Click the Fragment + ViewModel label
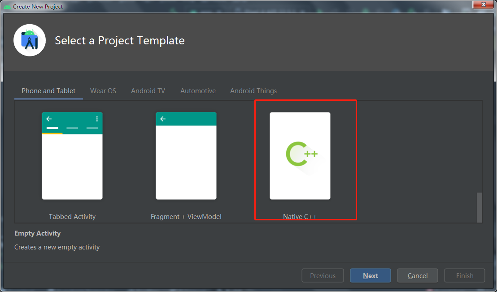This screenshot has width=497, height=292. pos(186,217)
